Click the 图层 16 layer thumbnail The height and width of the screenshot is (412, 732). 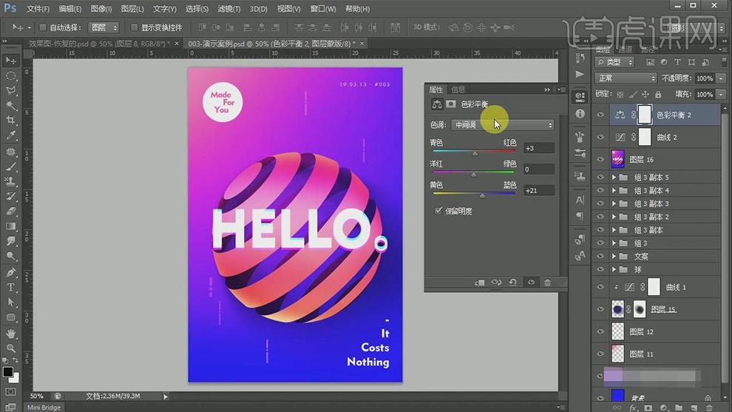(x=617, y=159)
